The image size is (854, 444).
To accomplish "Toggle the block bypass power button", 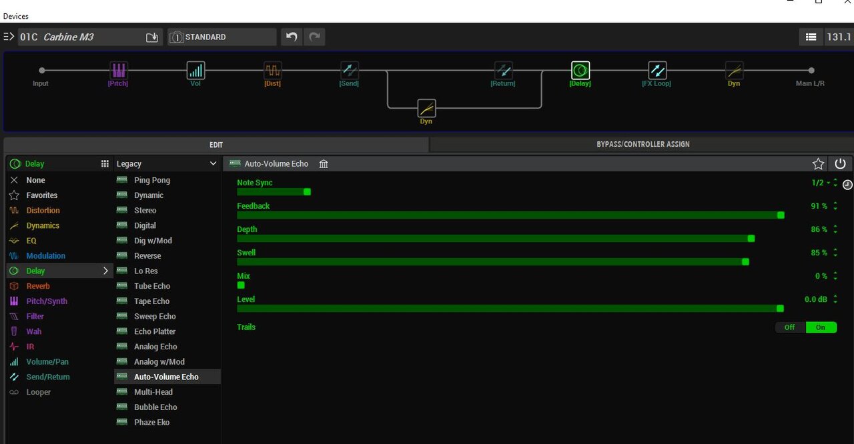I will [x=840, y=164].
